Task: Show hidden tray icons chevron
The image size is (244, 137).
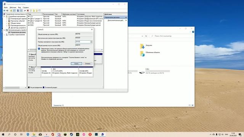Action: 210,134
